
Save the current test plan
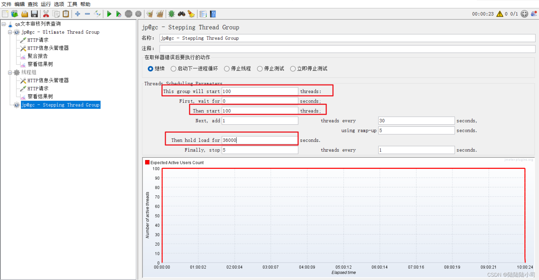[x=34, y=13]
